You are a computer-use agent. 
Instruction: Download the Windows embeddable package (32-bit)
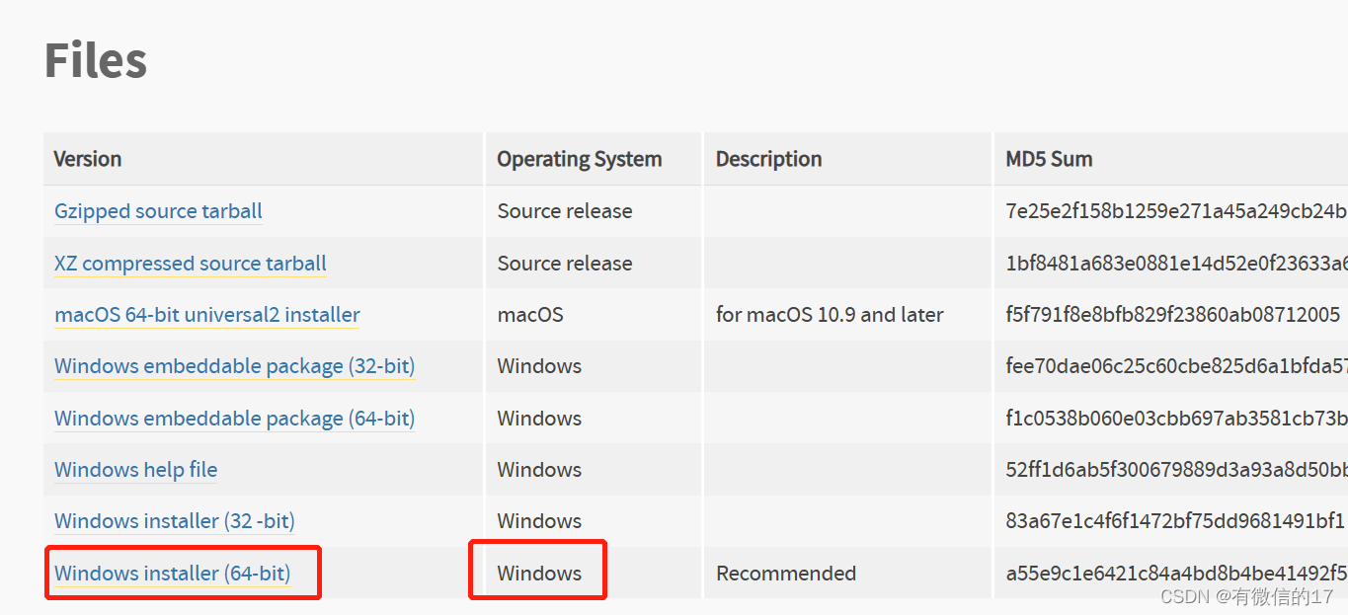point(234,366)
